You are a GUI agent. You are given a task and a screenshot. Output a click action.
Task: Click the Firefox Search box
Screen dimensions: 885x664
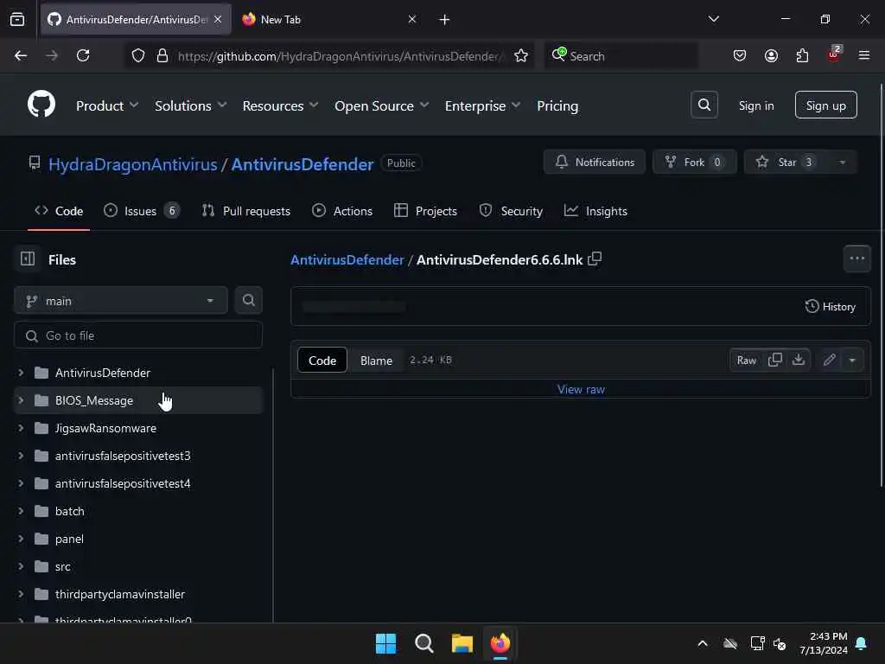621,56
